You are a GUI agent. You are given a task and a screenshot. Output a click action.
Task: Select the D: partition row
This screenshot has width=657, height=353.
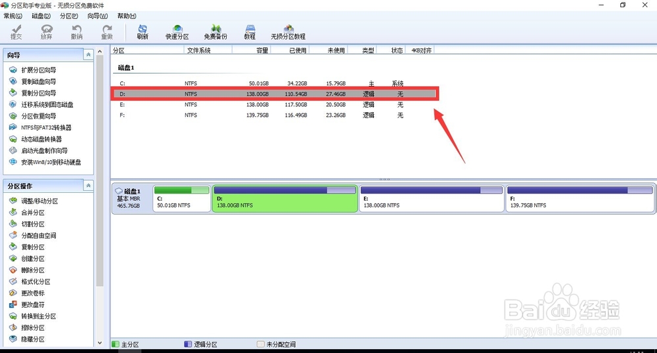pos(275,94)
